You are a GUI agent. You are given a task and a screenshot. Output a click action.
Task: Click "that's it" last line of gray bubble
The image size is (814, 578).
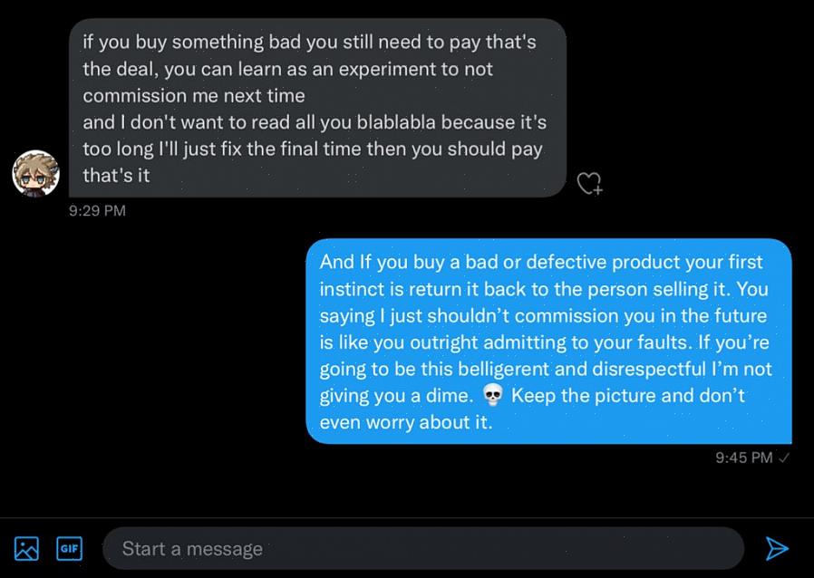click(116, 175)
